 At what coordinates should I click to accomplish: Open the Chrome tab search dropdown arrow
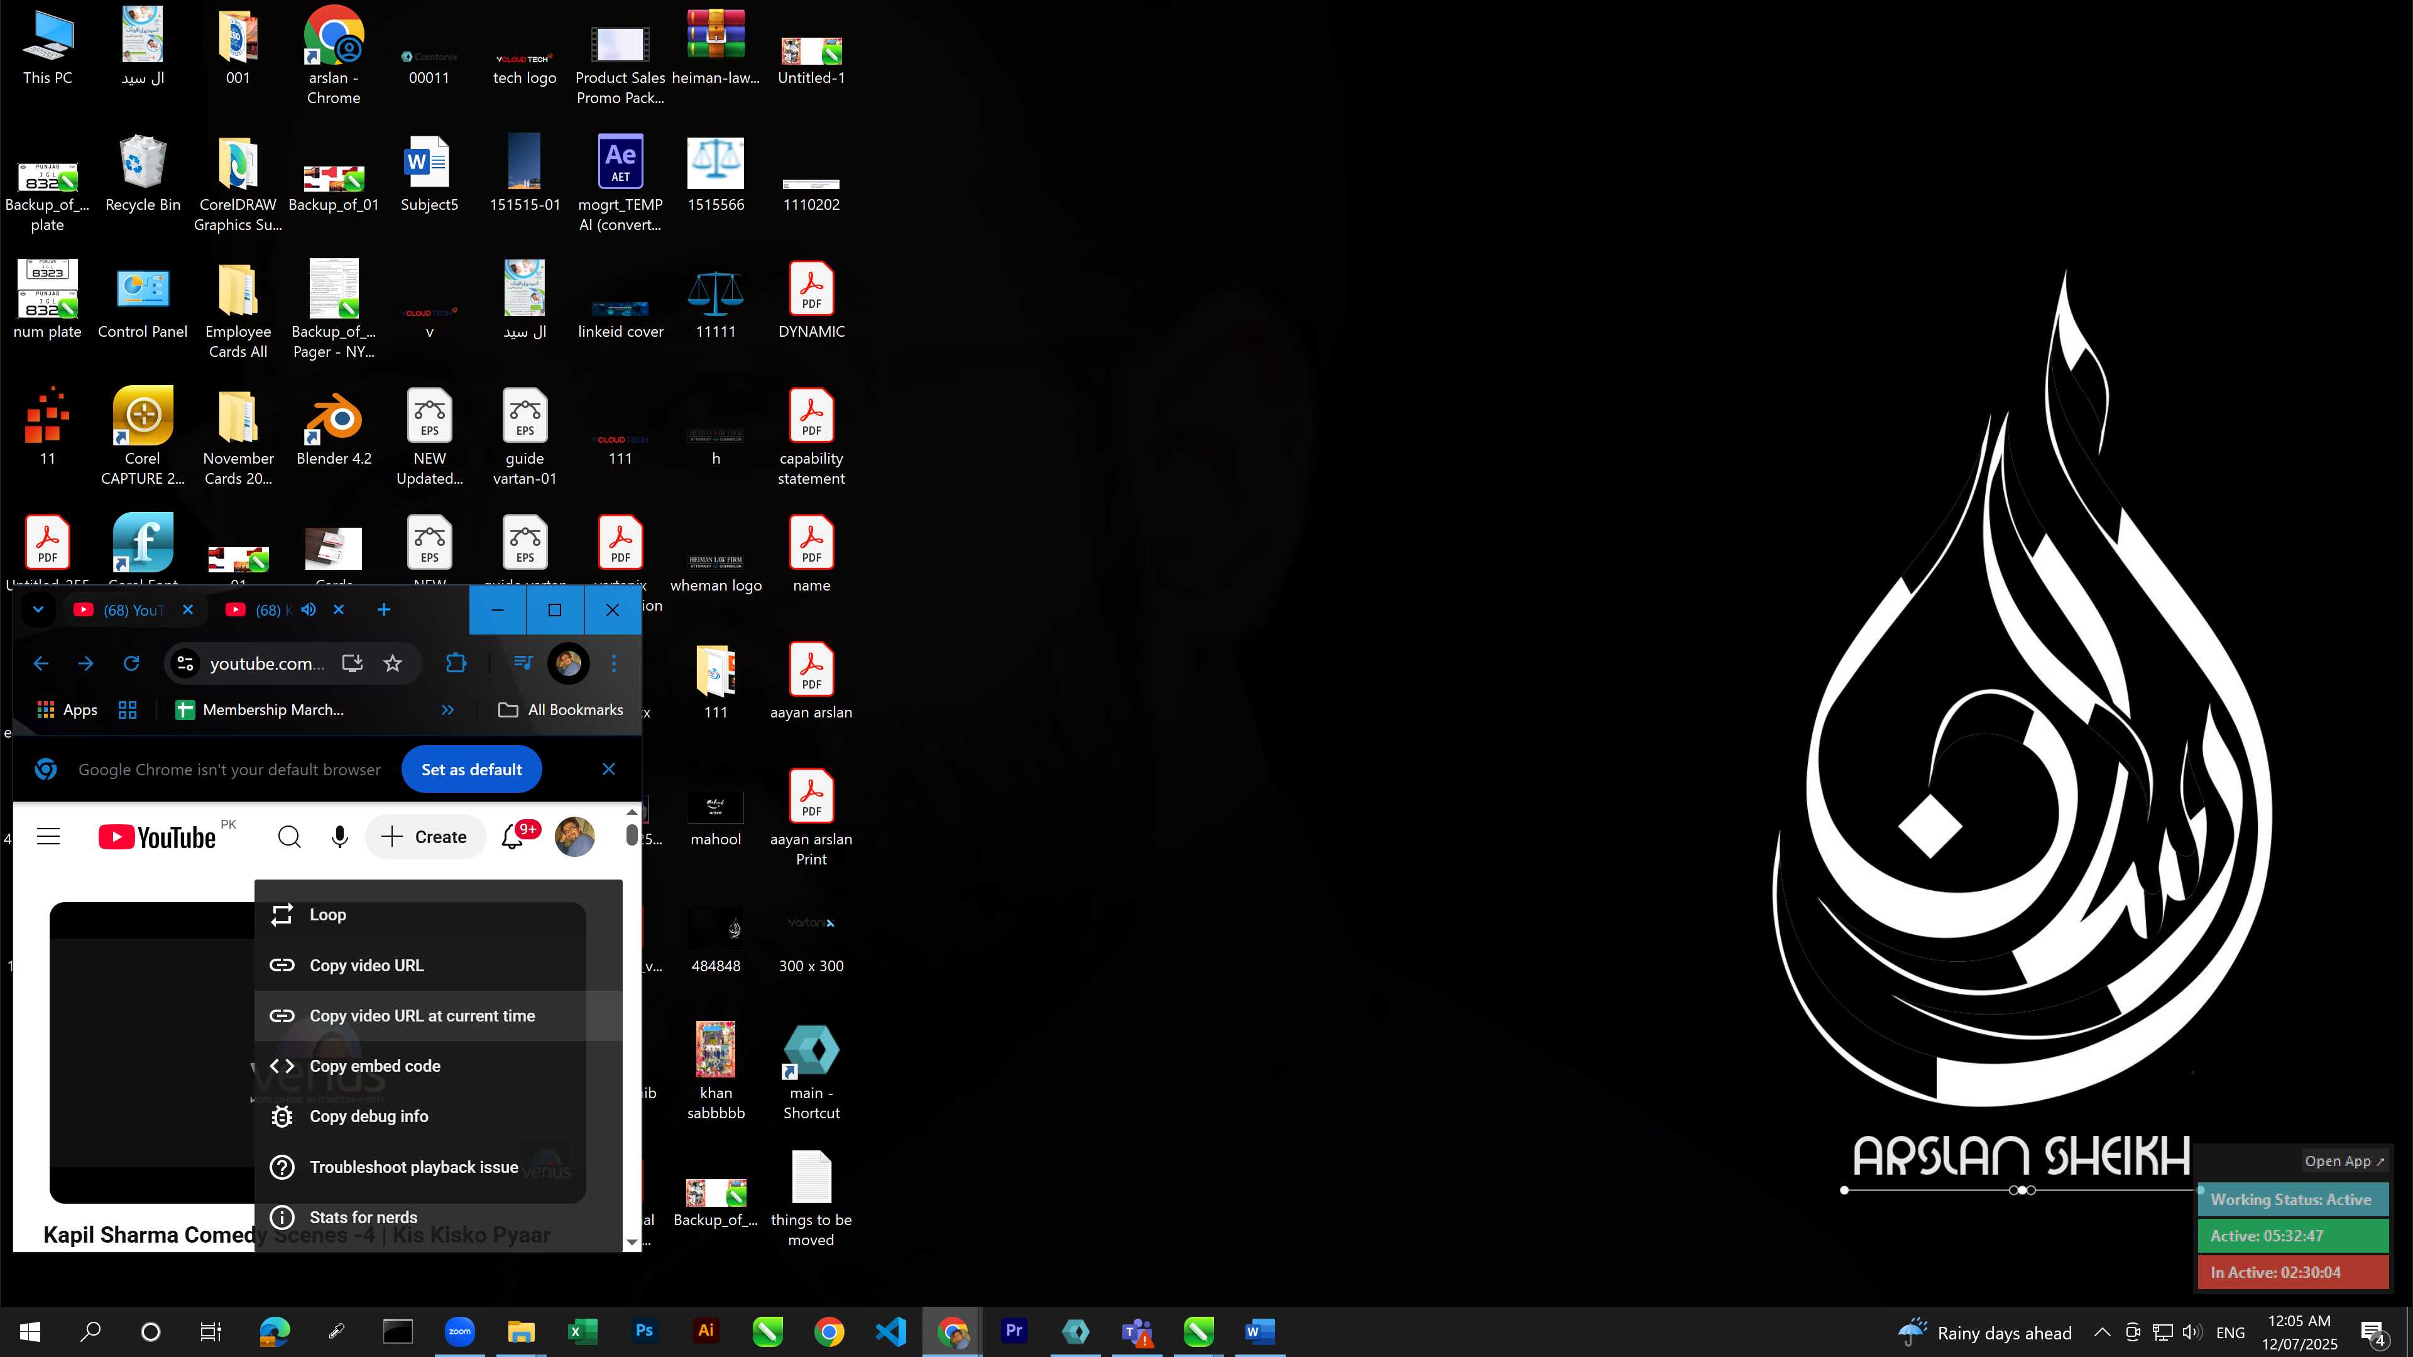pos(38,609)
